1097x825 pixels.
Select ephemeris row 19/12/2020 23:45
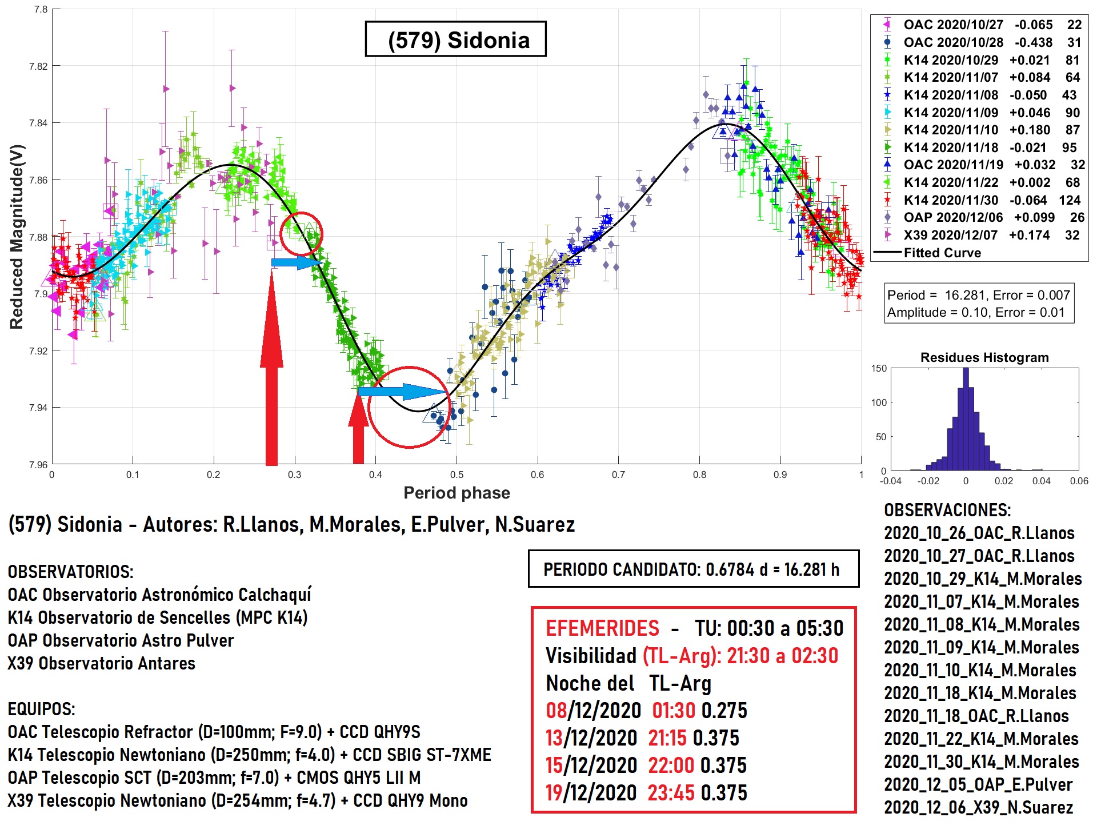coord(646,792)
